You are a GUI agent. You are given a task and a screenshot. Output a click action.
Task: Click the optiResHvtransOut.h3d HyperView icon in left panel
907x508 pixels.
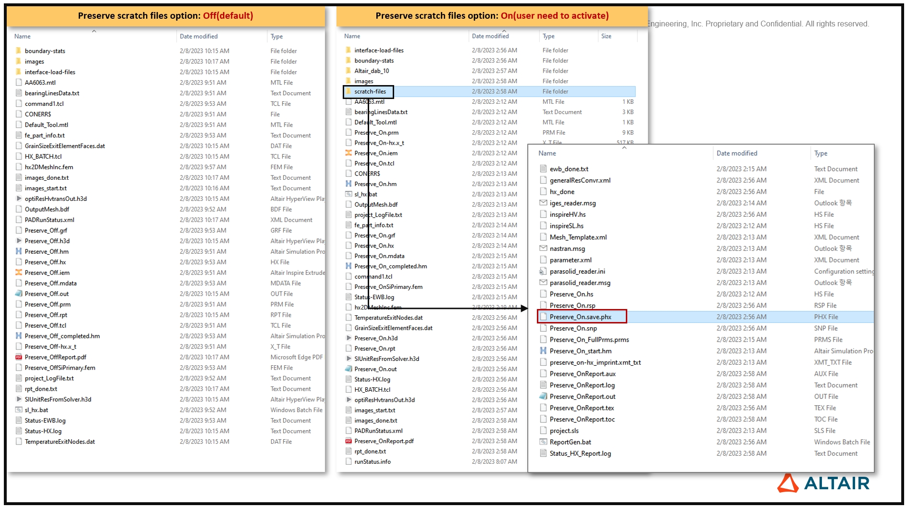coord(19,198)
